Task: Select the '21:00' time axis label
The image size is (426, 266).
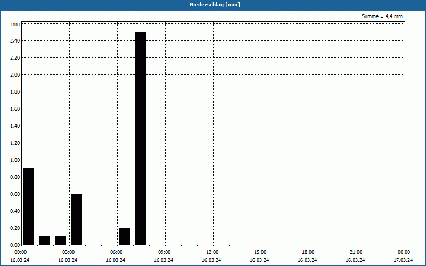Action: point(356,252)
